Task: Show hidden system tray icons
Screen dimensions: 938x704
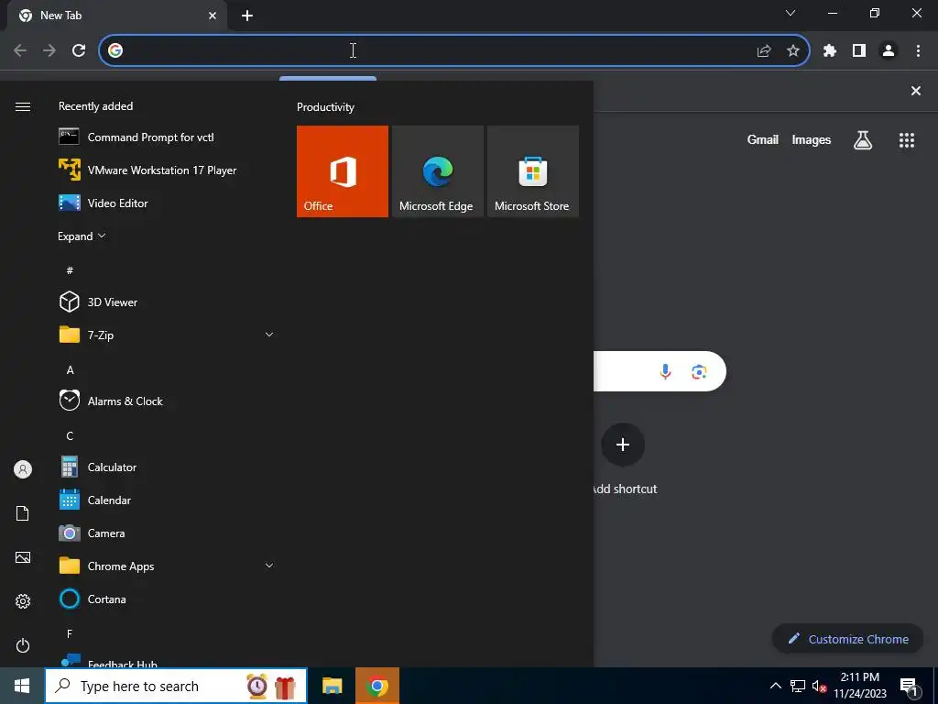Action: click(775, 686)
